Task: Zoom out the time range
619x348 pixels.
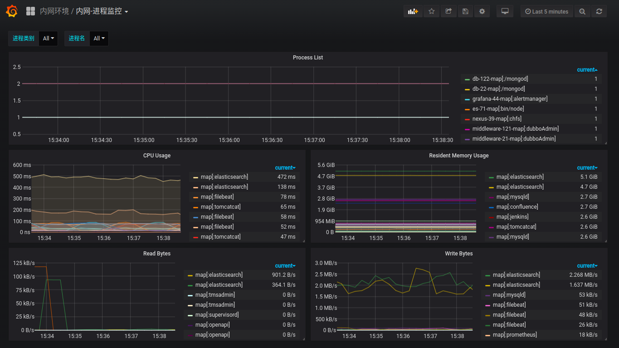Action: coord(582,11)
